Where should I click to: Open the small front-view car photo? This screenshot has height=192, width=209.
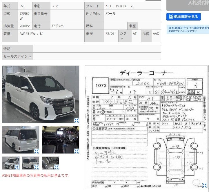coord(11,163)
